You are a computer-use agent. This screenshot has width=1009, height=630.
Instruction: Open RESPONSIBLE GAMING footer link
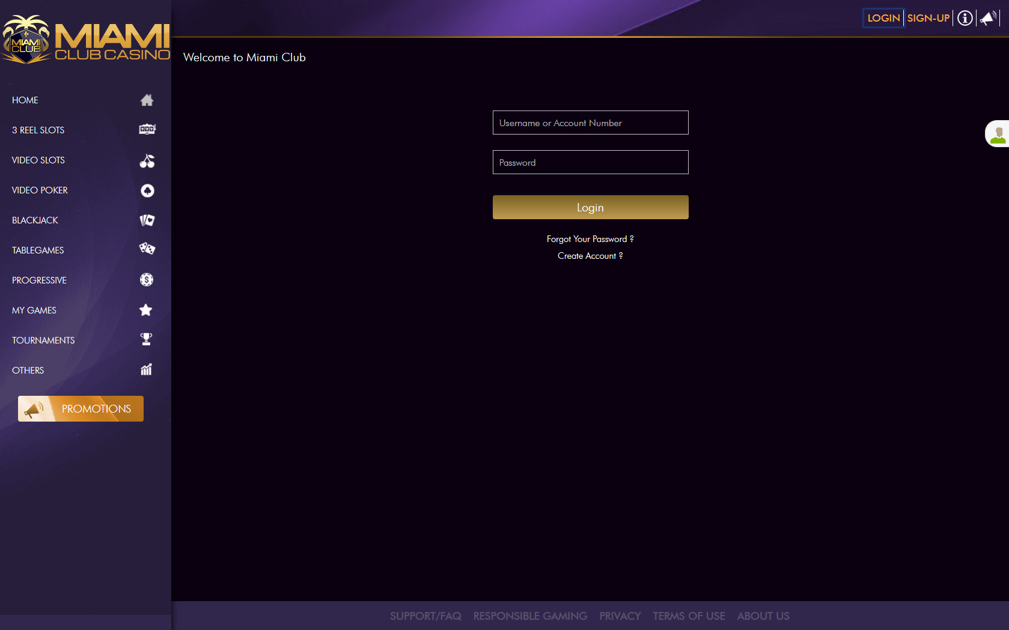[530, 616]
